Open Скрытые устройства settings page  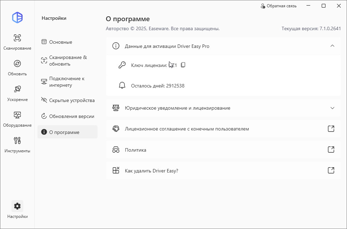tap(71, 100)
